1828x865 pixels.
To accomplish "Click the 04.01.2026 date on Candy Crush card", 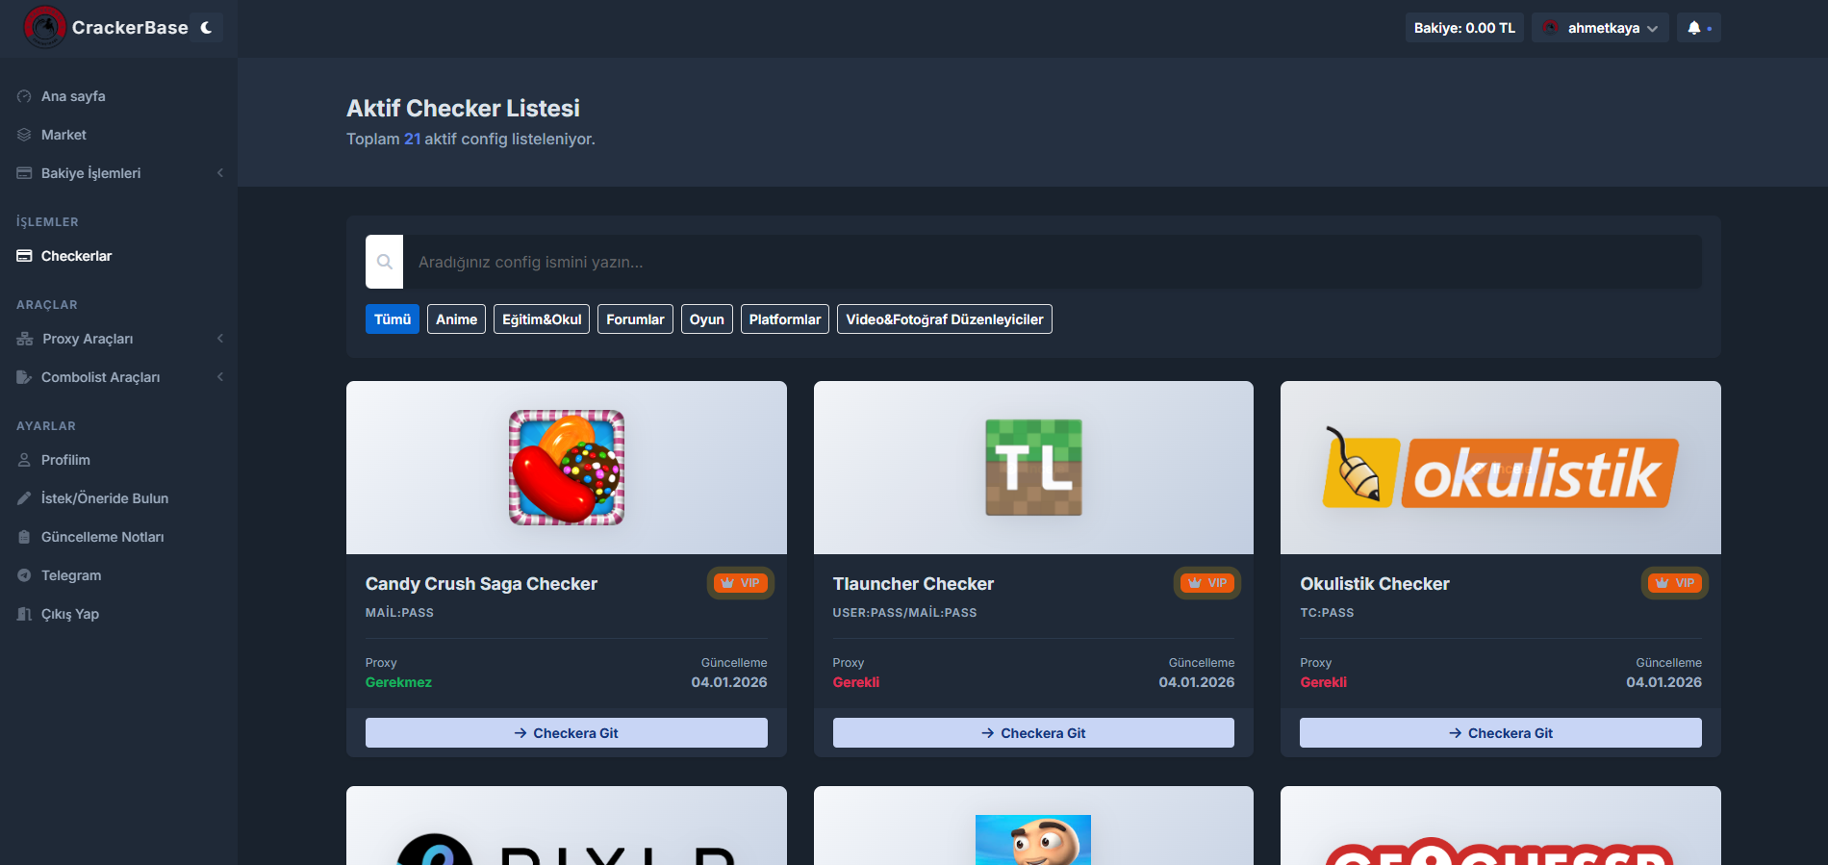I will (x=729, y=682).
